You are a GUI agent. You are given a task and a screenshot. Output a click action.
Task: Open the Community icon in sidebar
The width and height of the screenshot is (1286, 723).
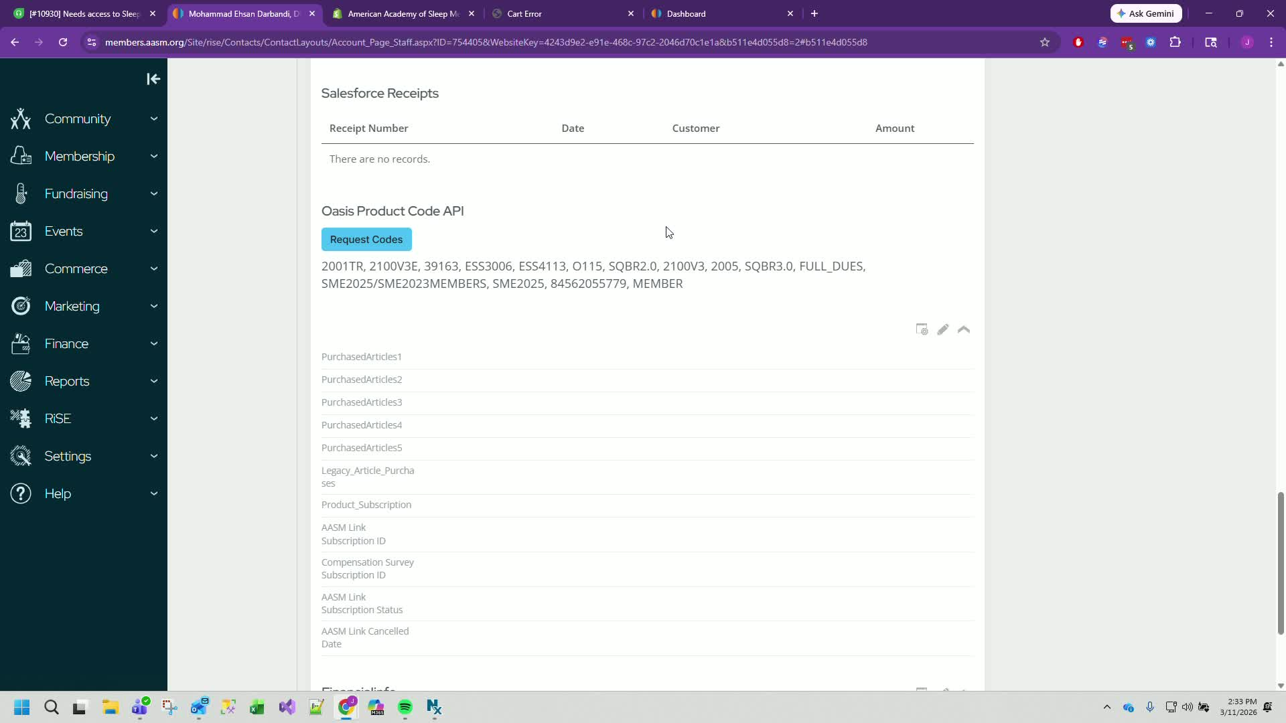pyautogui.click(x=21, y=118)
